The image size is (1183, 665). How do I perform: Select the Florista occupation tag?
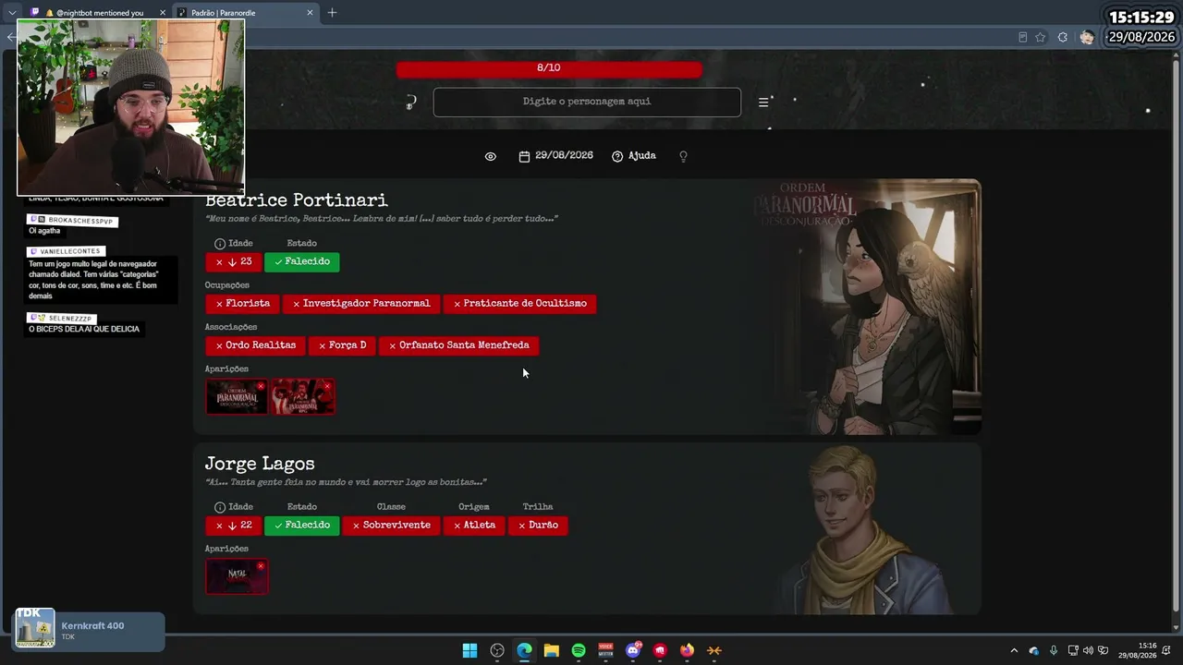243,304
